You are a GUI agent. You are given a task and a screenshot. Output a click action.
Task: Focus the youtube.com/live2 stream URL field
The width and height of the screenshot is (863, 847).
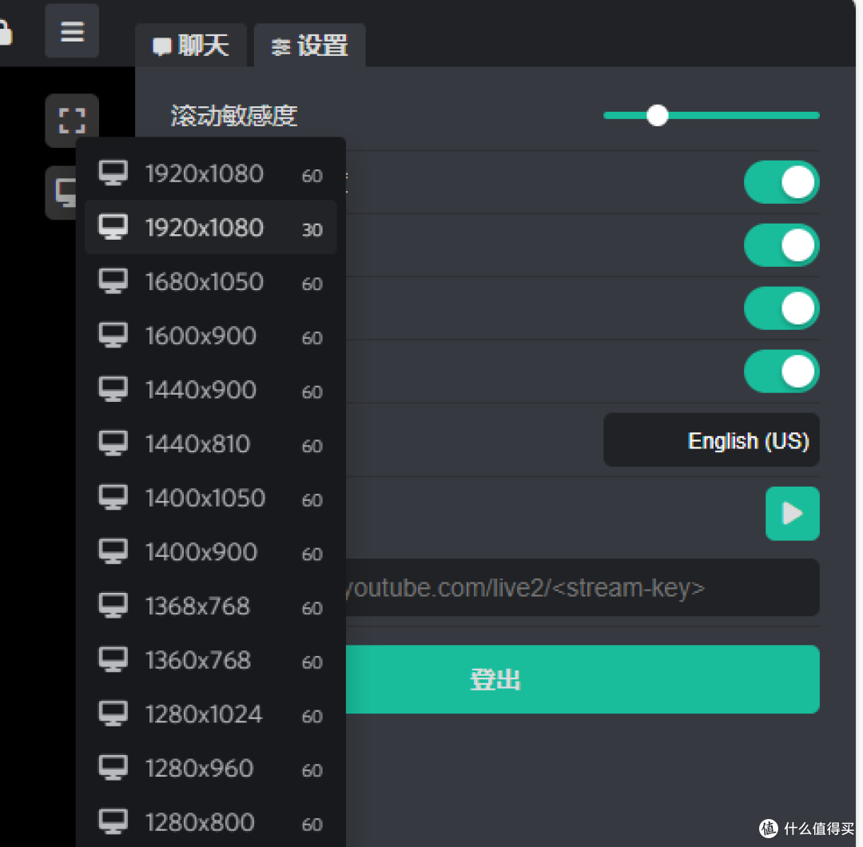coord(583,588)
